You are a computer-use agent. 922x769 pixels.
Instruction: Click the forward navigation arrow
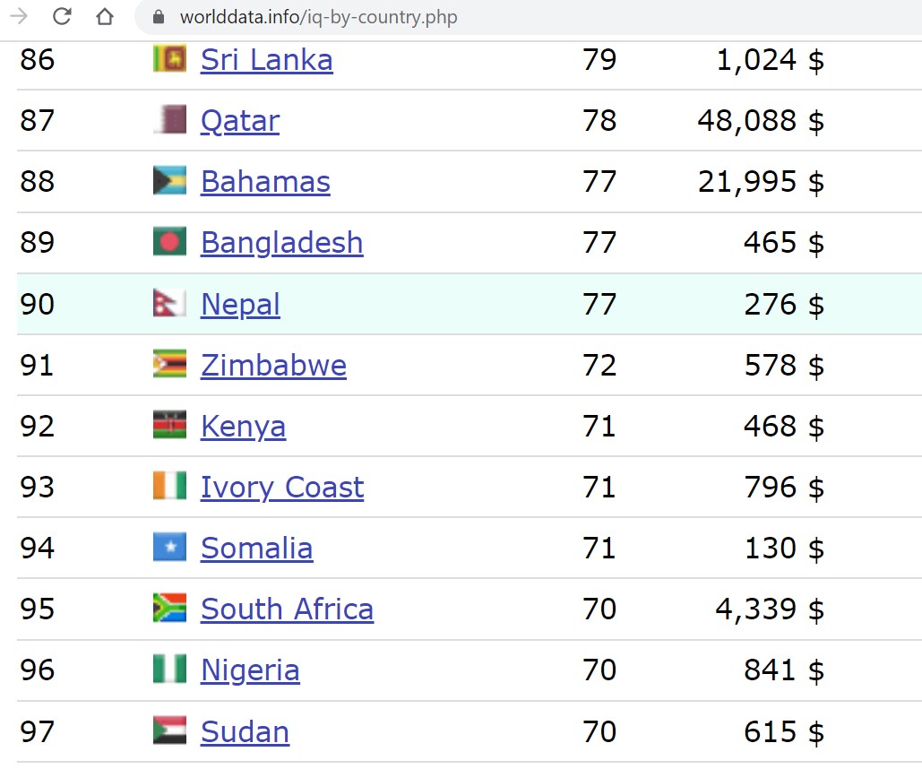coord(19,16)
